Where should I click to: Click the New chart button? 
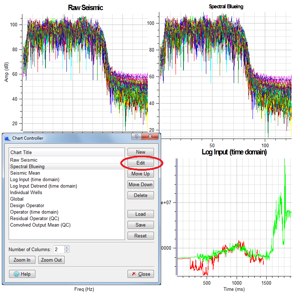click(x=141, y=152)
